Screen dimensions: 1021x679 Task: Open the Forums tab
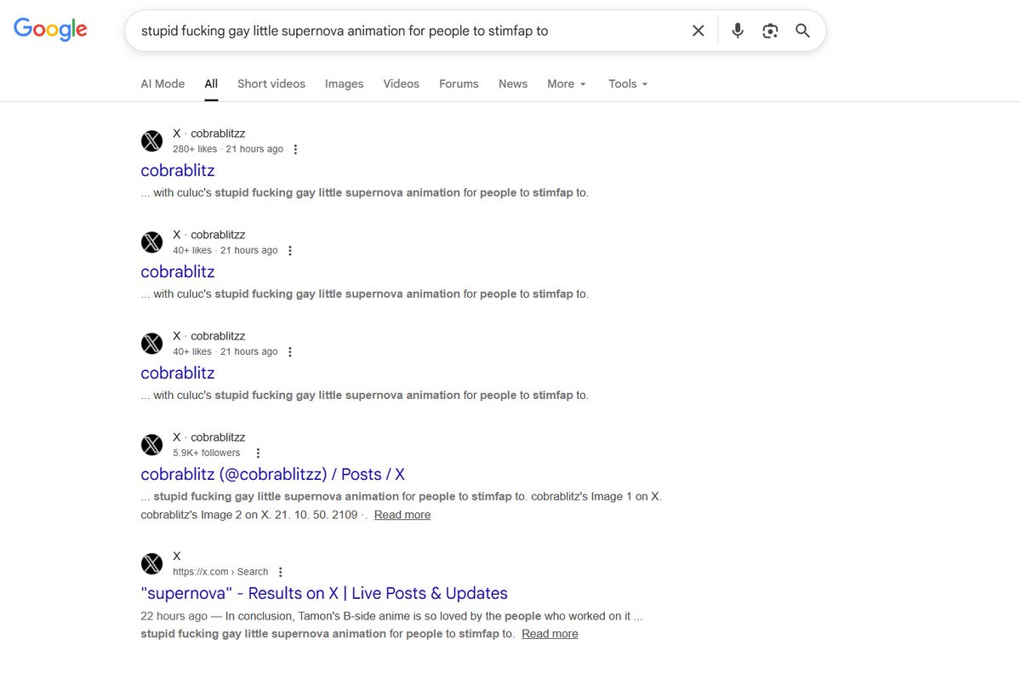pos(459,83)
